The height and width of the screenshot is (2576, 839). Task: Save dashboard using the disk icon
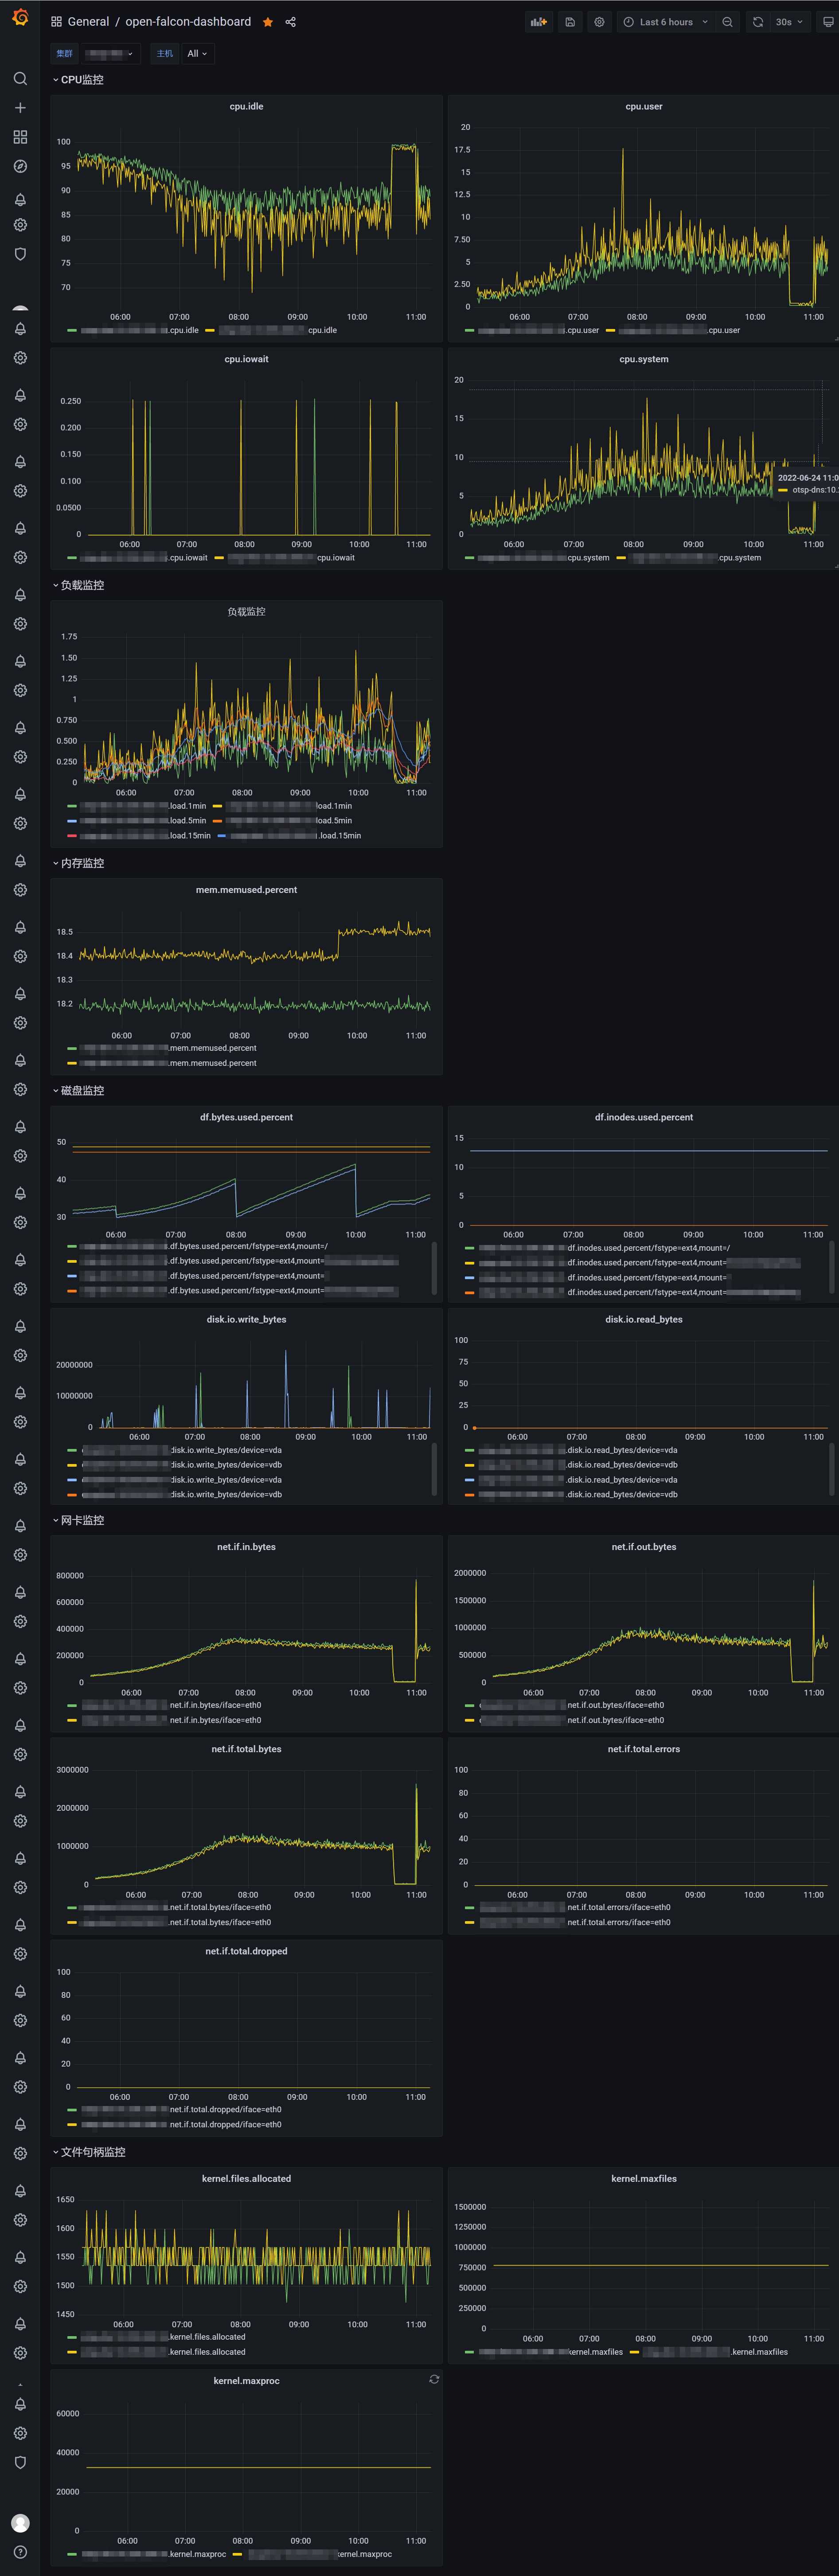click(x=570, y=22)
